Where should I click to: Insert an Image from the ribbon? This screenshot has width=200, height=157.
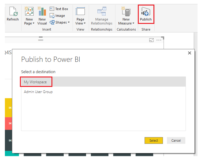[x=57, y=16]
